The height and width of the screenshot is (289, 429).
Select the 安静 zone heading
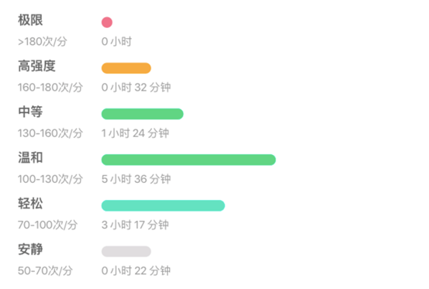30,249
